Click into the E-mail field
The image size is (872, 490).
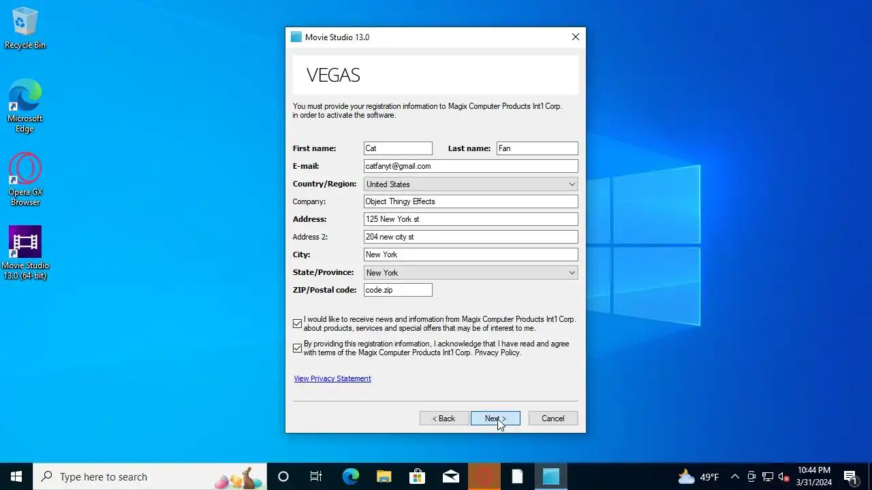click(x=471, y=166)
